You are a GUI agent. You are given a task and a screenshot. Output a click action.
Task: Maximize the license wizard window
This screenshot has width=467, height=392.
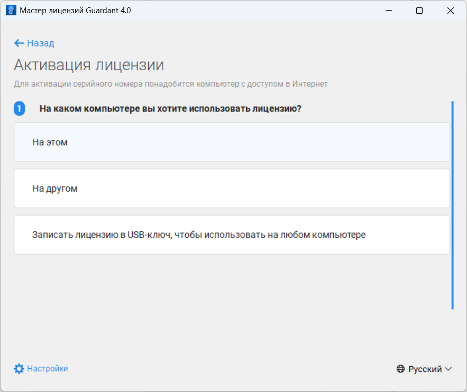point(419,11)
